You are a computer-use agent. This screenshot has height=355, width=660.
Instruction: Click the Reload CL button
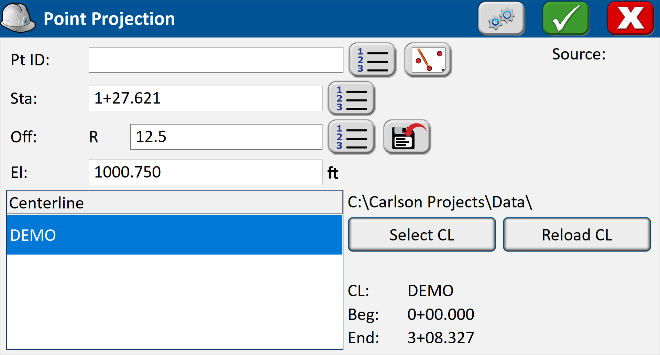[x=577, y=235]
